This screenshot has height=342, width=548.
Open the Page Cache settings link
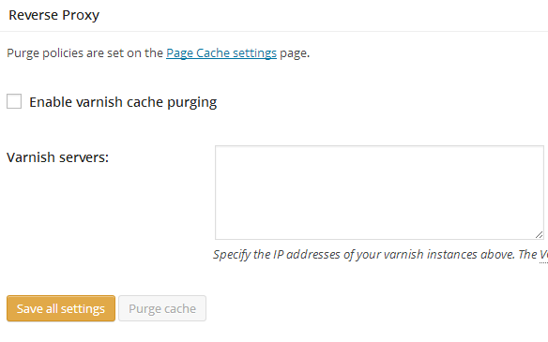(x=221, y=53)
